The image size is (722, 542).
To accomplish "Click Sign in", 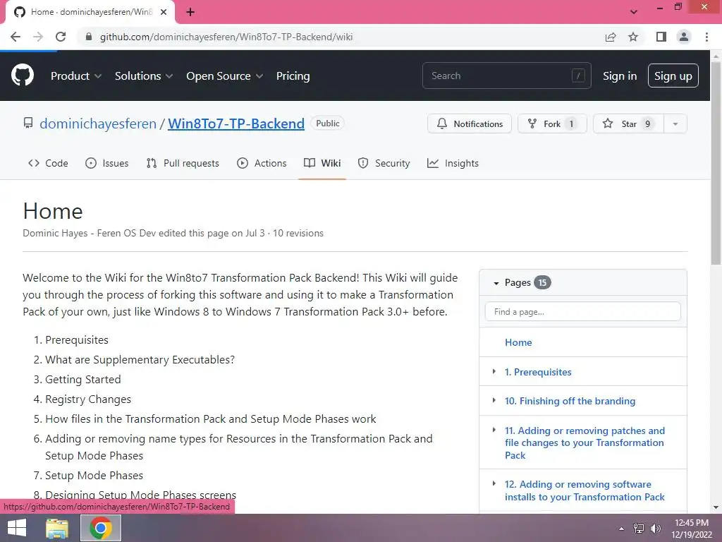I will point(620,76).
